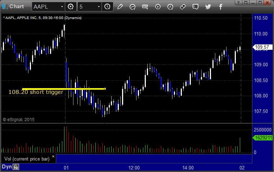Image resolution: width=274 pixels, height=172 pixels.
Task: Click the Vol (current price bar) label
Action: coord(27,159)
